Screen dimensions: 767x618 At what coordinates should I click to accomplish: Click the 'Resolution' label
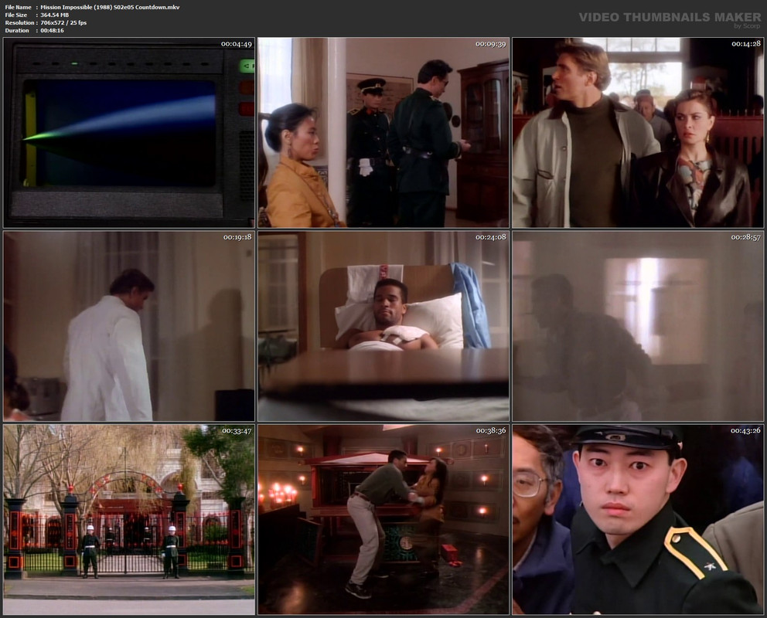point(19,23)
